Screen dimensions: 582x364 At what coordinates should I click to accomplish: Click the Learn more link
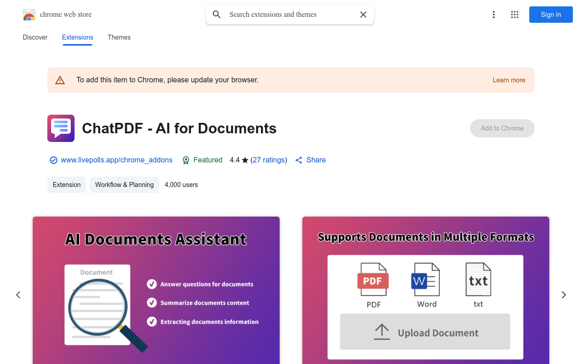(509, 80)
